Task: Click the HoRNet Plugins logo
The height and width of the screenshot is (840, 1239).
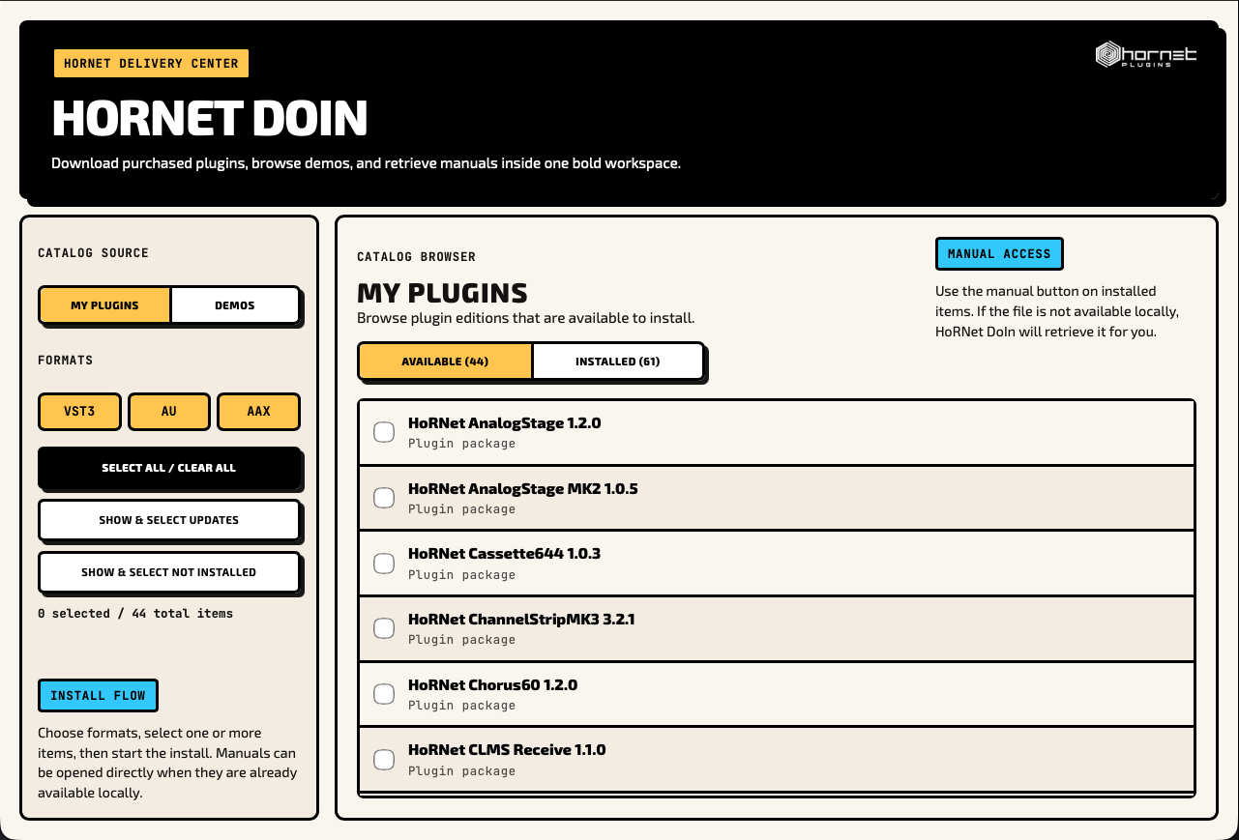Action: [x=1146, y=55]
